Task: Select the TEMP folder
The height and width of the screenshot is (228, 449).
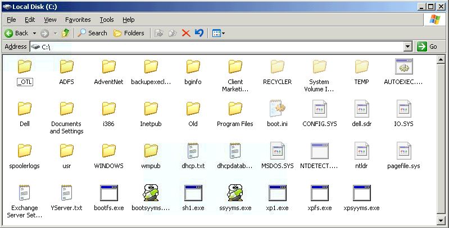Action: click(x=361, y=72)
